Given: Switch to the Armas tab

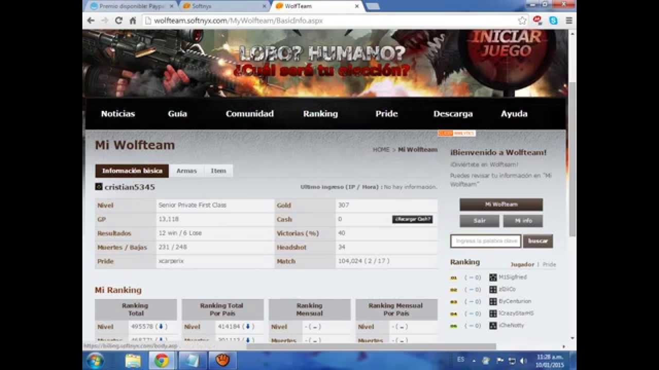Looking at the screenshot, I should click(x=186, y=171).
